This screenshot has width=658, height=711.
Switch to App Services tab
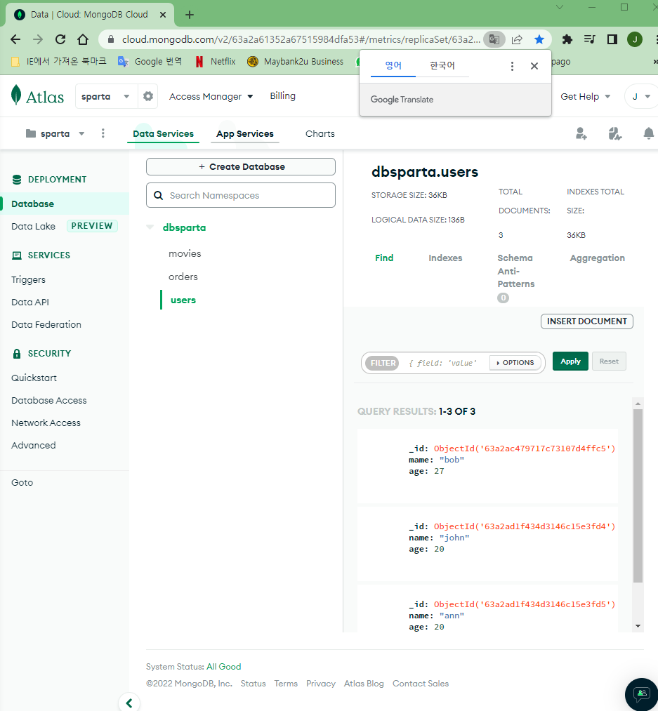[244, 133]
